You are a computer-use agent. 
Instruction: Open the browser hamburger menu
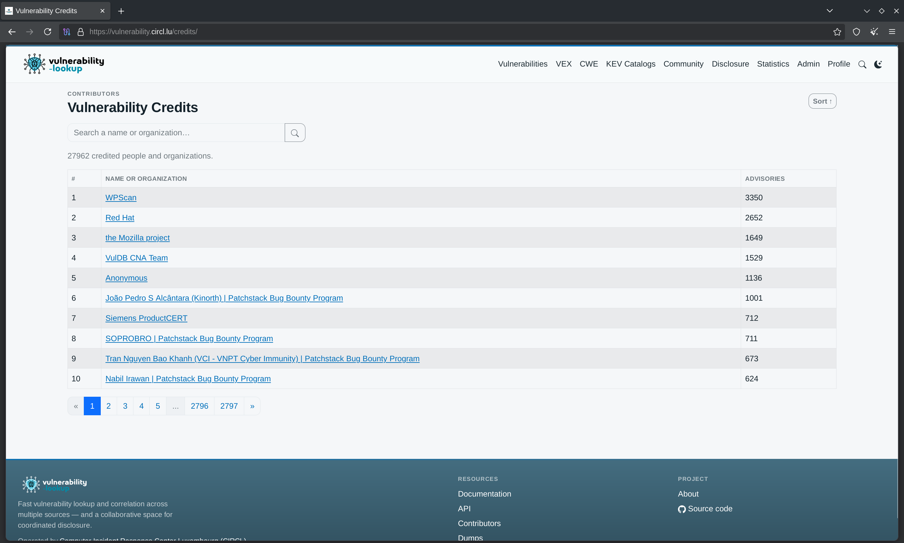(x=892, y=32)
